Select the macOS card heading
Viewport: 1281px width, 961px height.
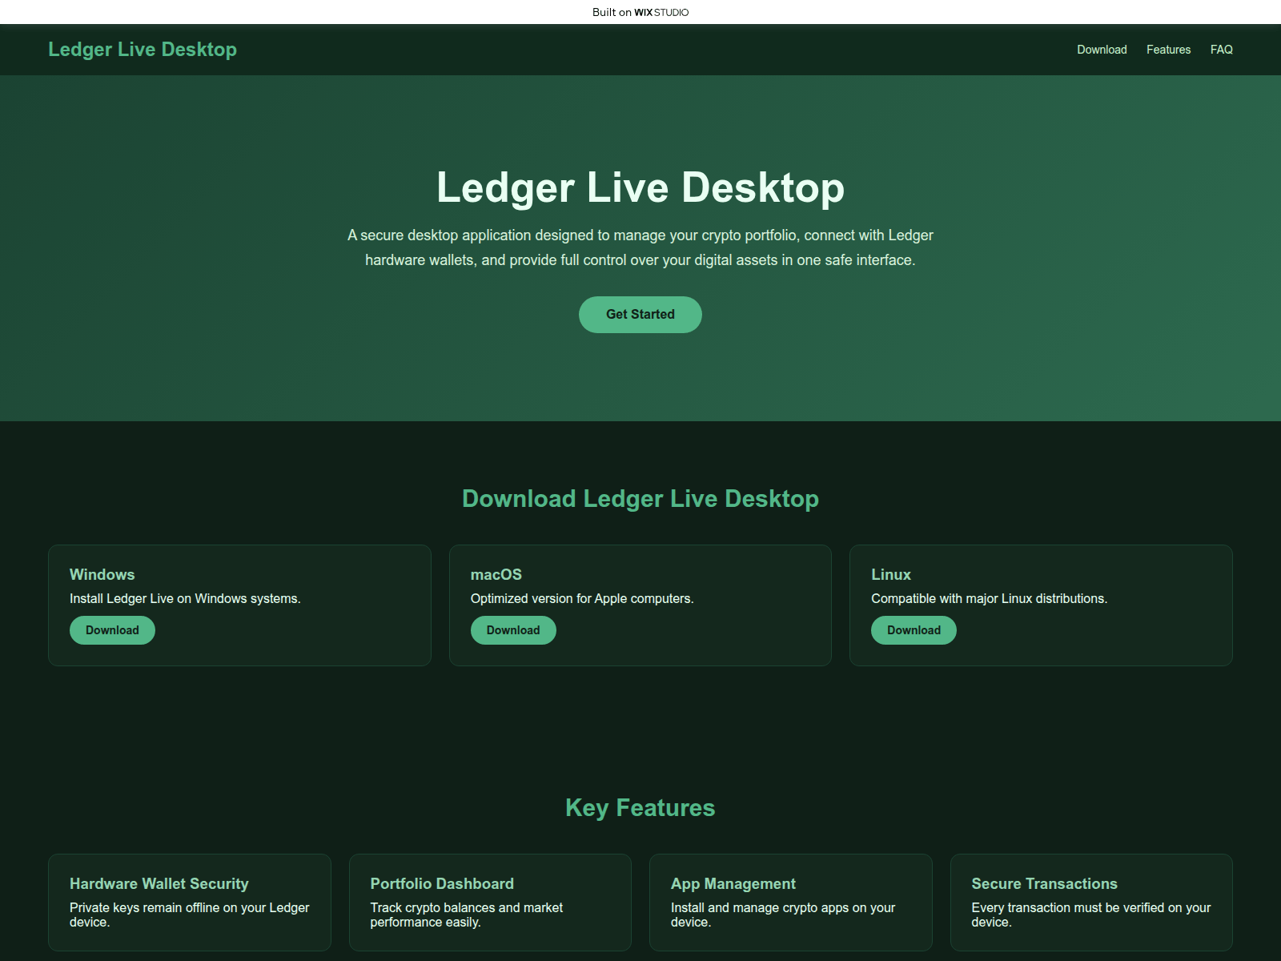[x=496, y=574]
